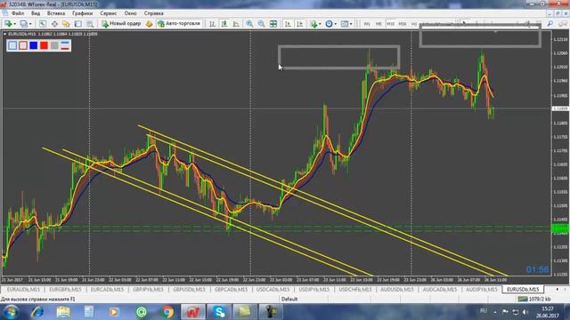Open Skype from the taskbar

[219, 312]
